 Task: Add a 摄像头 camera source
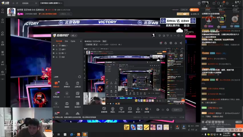pyautogui.click(x=113, y=110)
